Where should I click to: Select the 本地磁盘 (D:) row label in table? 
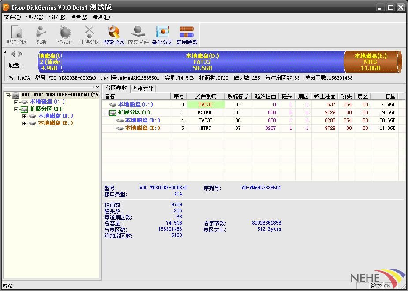click(142, 120)
